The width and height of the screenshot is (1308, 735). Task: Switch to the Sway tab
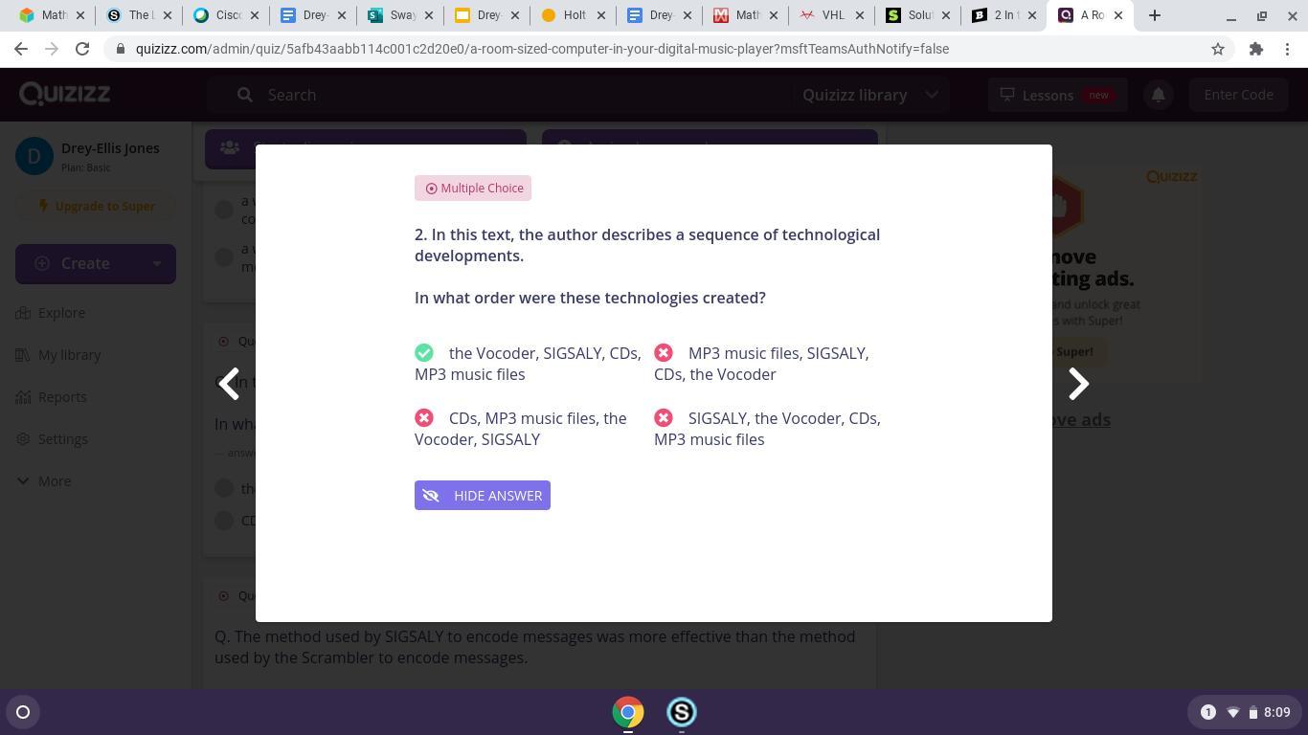399,15
